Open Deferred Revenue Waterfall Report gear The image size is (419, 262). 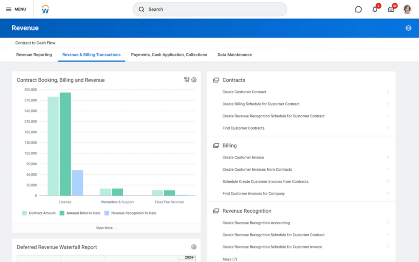(x=194, y=247)
